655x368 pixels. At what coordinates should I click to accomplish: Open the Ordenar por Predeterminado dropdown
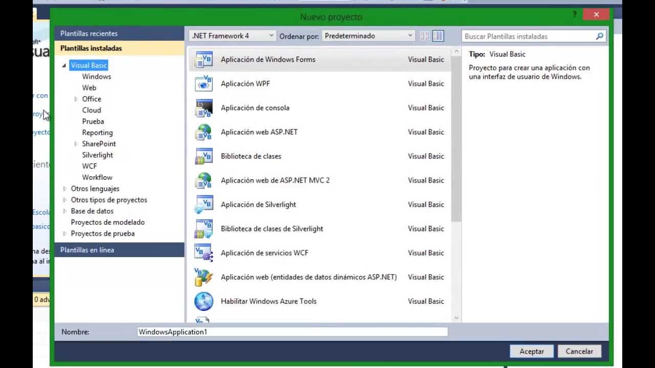click(368, 36)
